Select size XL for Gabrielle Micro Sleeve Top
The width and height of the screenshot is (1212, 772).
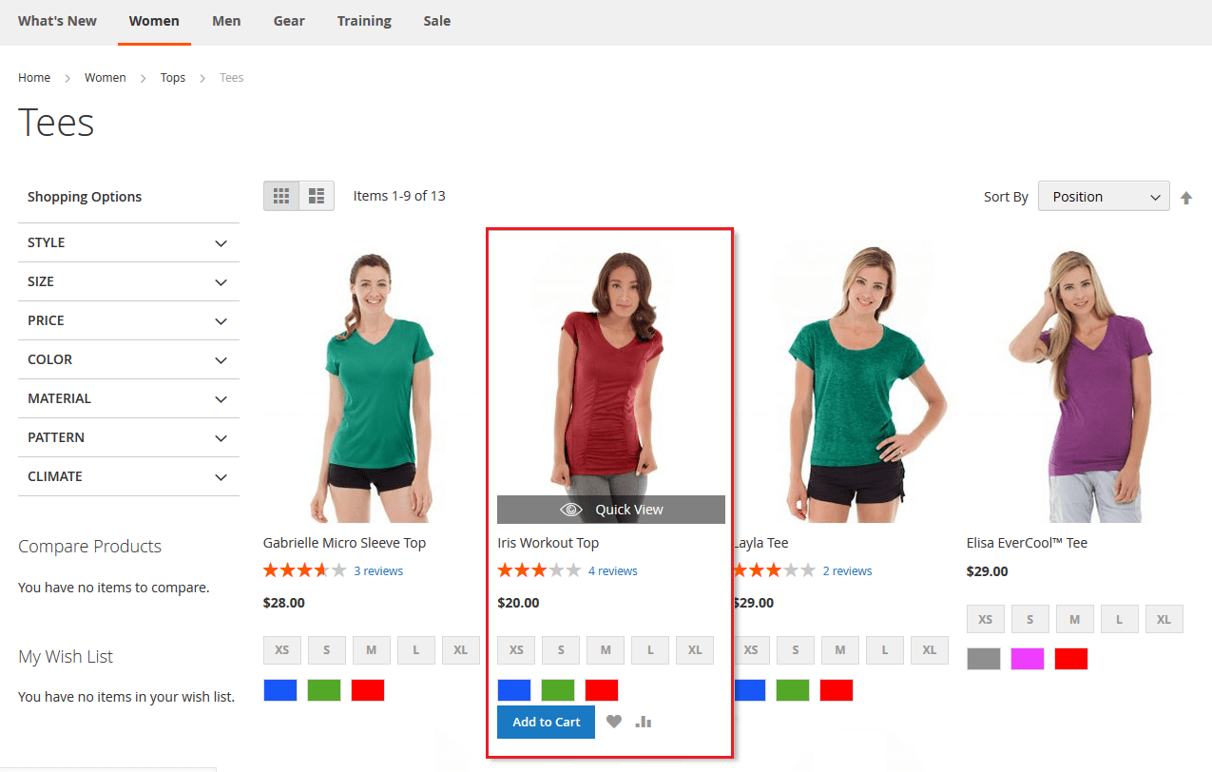coord(461,650)
